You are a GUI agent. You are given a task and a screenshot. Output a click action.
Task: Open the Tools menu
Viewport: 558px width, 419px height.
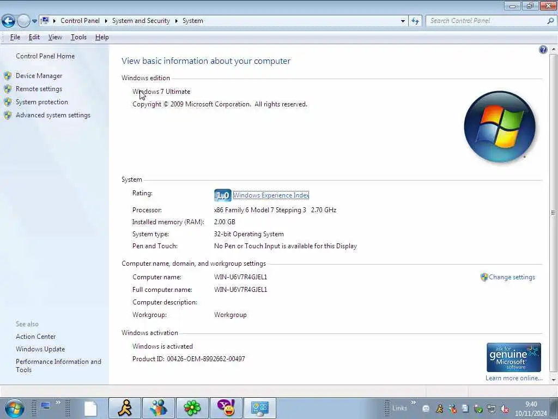pos(78,37)
